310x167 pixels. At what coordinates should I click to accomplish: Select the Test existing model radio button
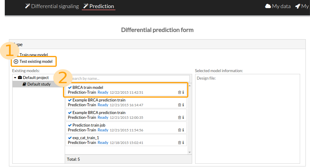[x=16, y=62]
